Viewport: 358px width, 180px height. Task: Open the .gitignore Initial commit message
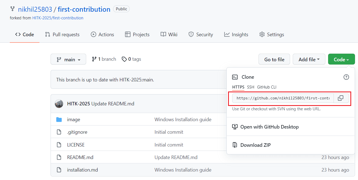[169, 132]
